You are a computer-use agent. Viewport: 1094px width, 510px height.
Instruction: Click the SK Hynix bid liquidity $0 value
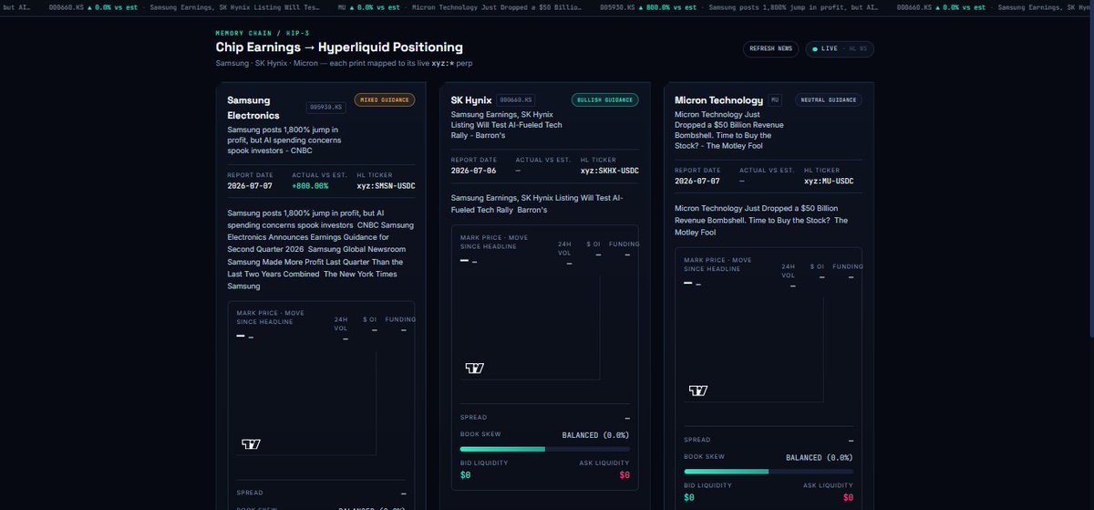465,475
